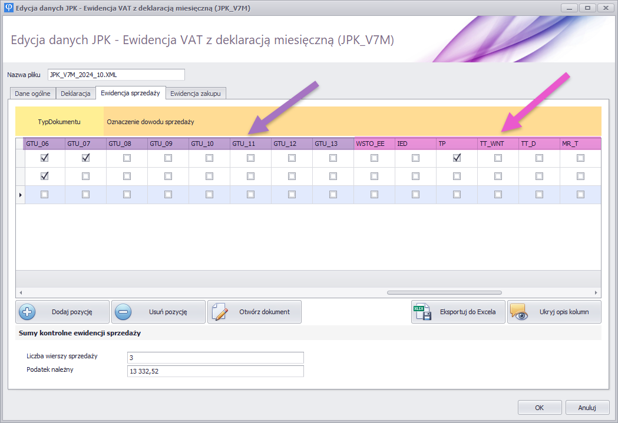Click the blue plus icon for Dodaj pozycję
618x423 pixels.
pos(28,312)
